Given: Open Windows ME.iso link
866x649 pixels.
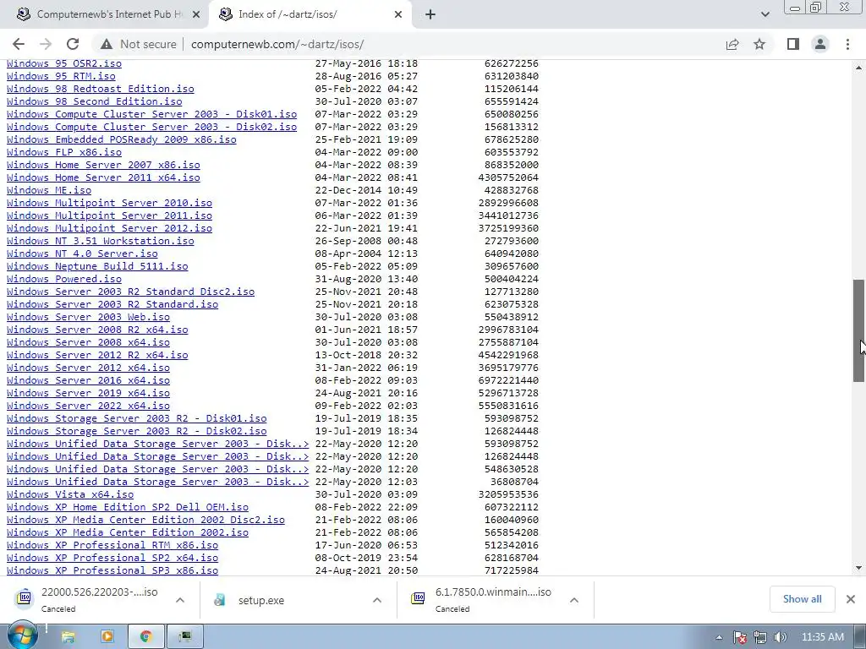Looking at the screenshot, I should [x=49, y=190].
